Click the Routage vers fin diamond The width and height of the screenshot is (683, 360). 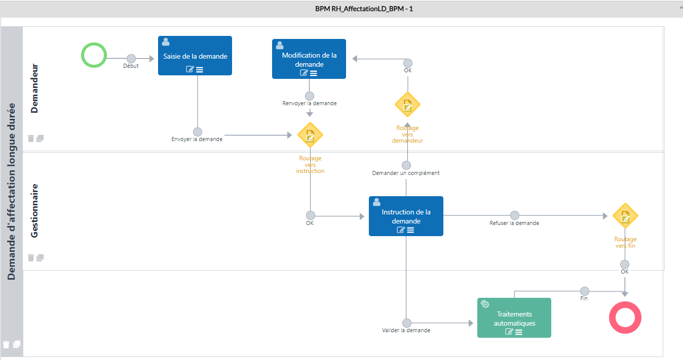tap(625, 216)
